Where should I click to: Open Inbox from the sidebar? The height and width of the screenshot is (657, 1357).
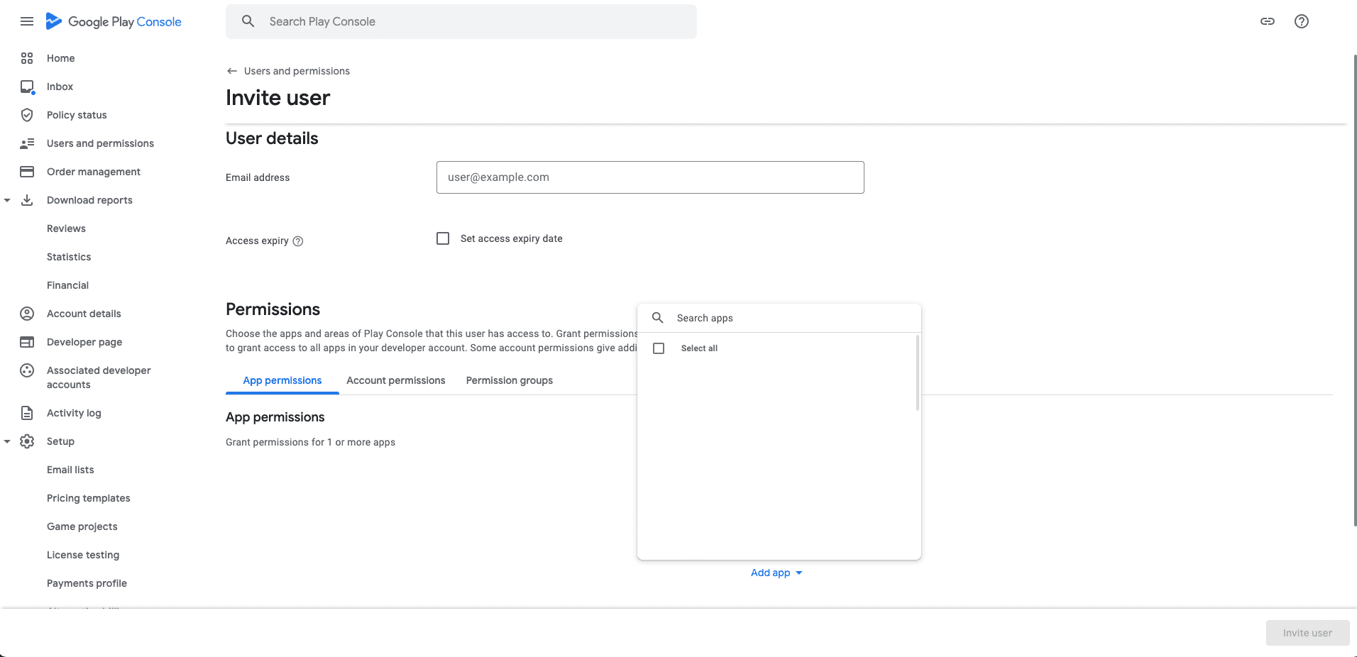[27, 86]
